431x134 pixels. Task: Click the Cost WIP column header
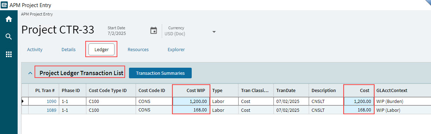point(191,91)
